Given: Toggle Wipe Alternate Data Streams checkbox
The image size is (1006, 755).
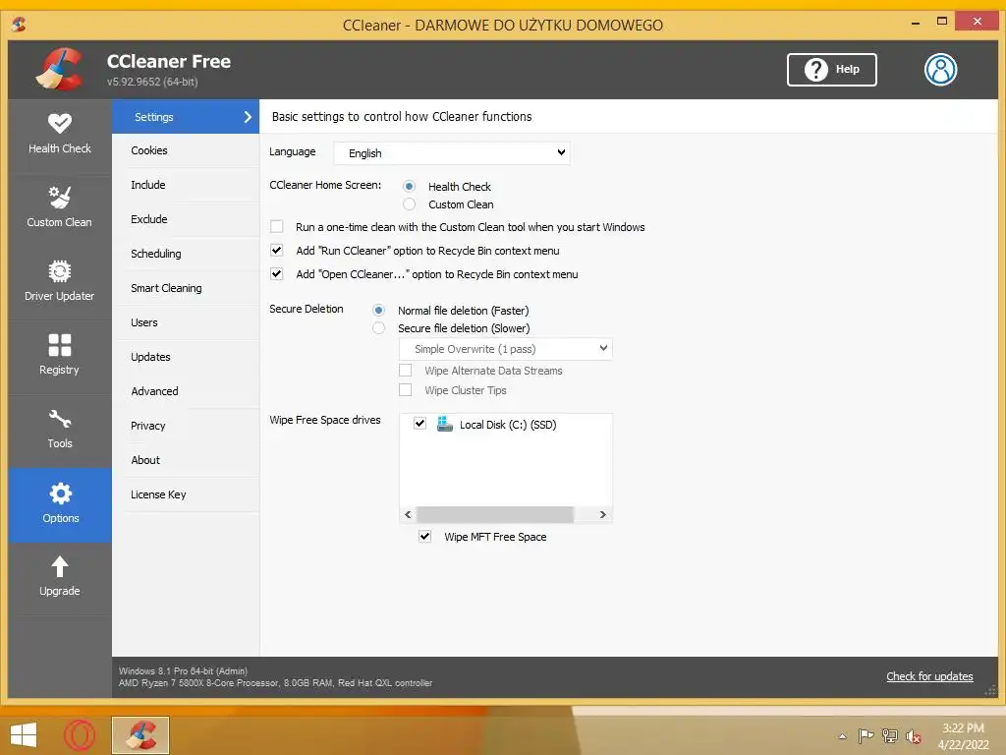Looking at the screenshot, I should 406,371.
